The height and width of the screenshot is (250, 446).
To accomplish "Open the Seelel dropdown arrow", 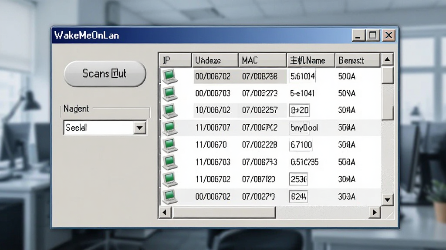I will tap(139, 128).
